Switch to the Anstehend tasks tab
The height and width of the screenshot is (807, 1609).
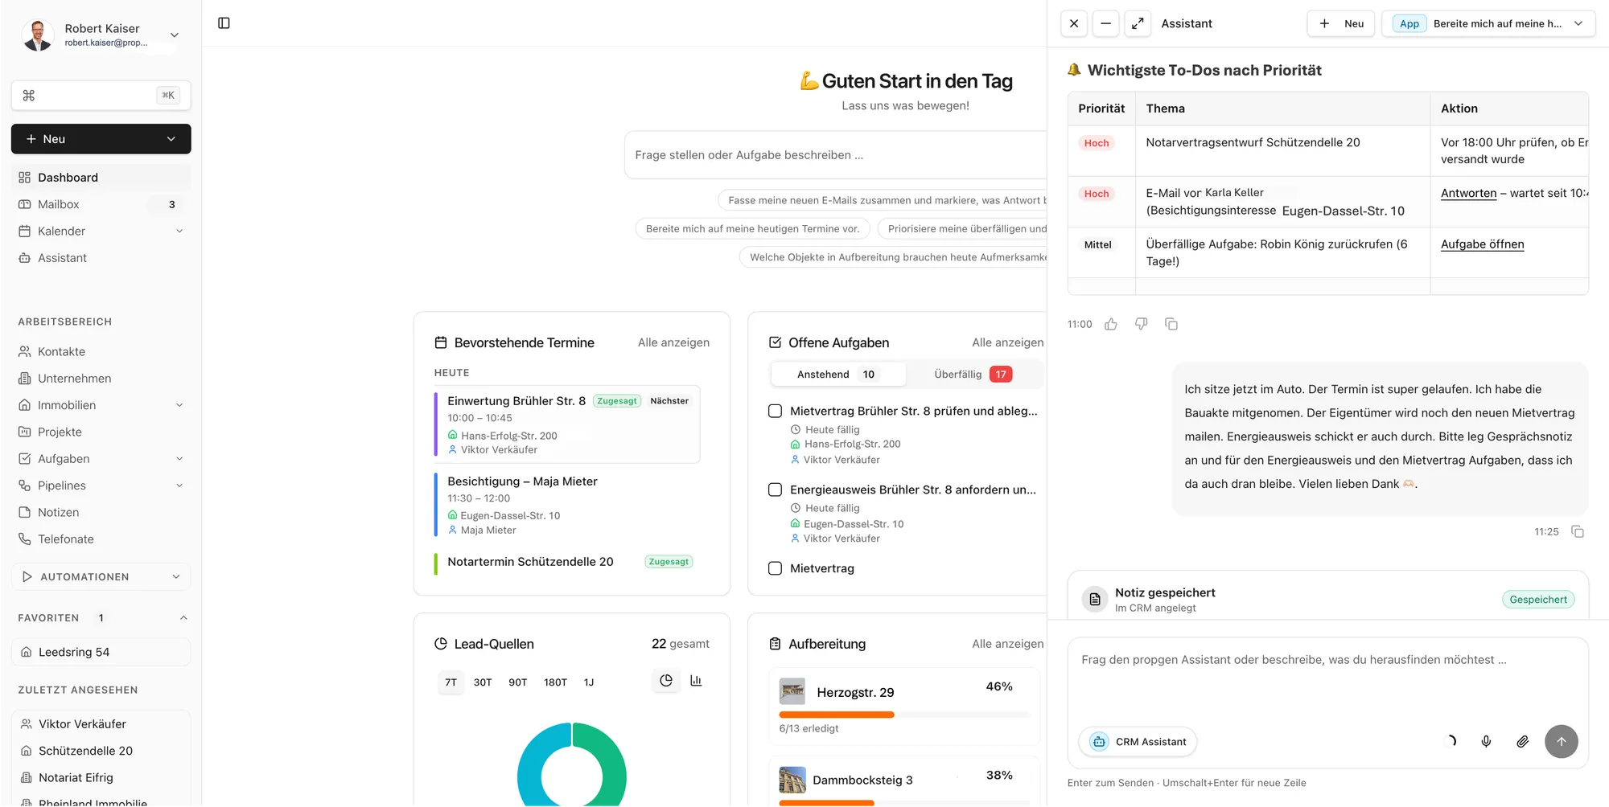point(837,374)
